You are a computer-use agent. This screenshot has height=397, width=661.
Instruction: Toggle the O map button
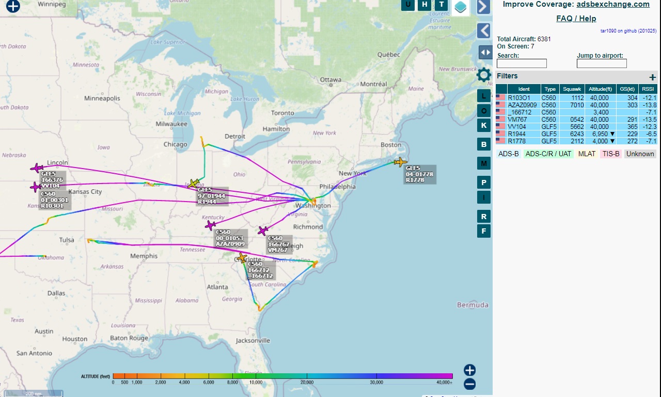(x=484, y=110)
